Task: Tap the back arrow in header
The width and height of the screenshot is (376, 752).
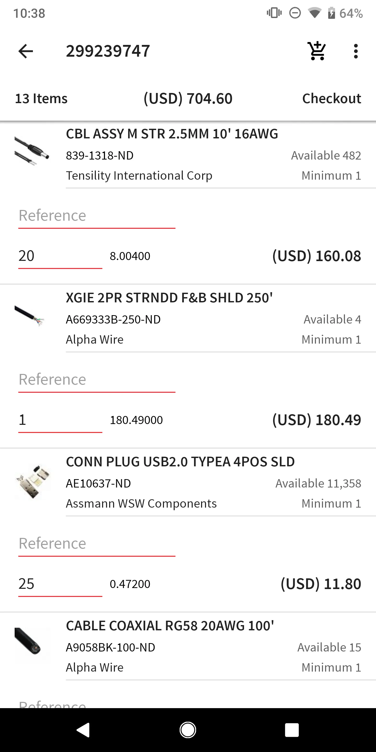Action: pyautogui.click(x=26, y=51)
